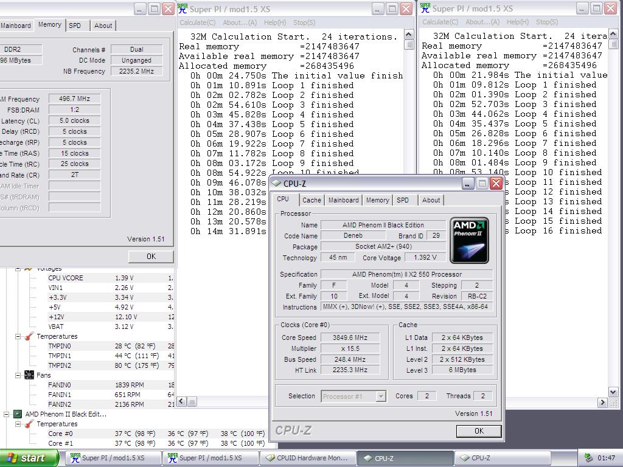The image size is (623, 467).
Task: Click the Super PI icon of the right window
Action: pos(425,9)
